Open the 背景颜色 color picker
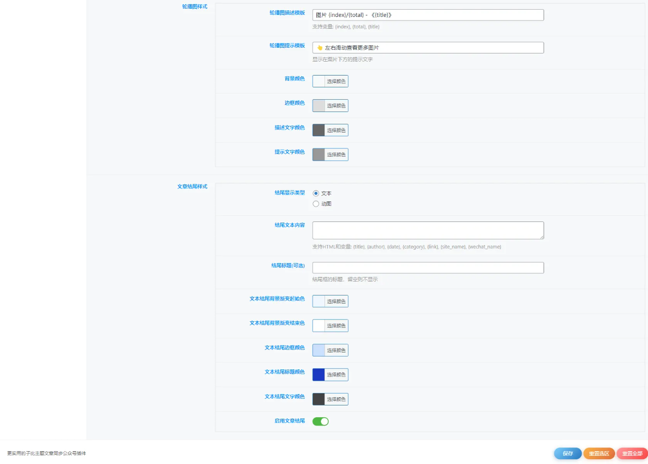The image size is (648, 464). [x=330, y=81]
